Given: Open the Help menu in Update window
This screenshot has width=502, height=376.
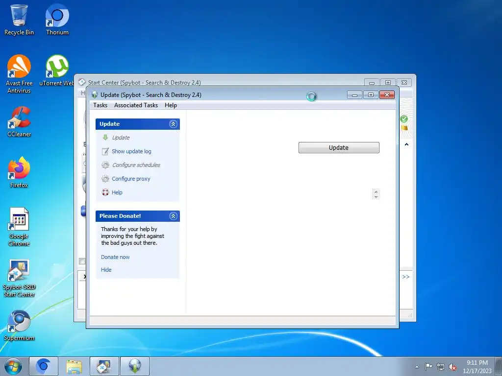Looking at the screenshot, I should pyautogui.click(x=171, y=105).
